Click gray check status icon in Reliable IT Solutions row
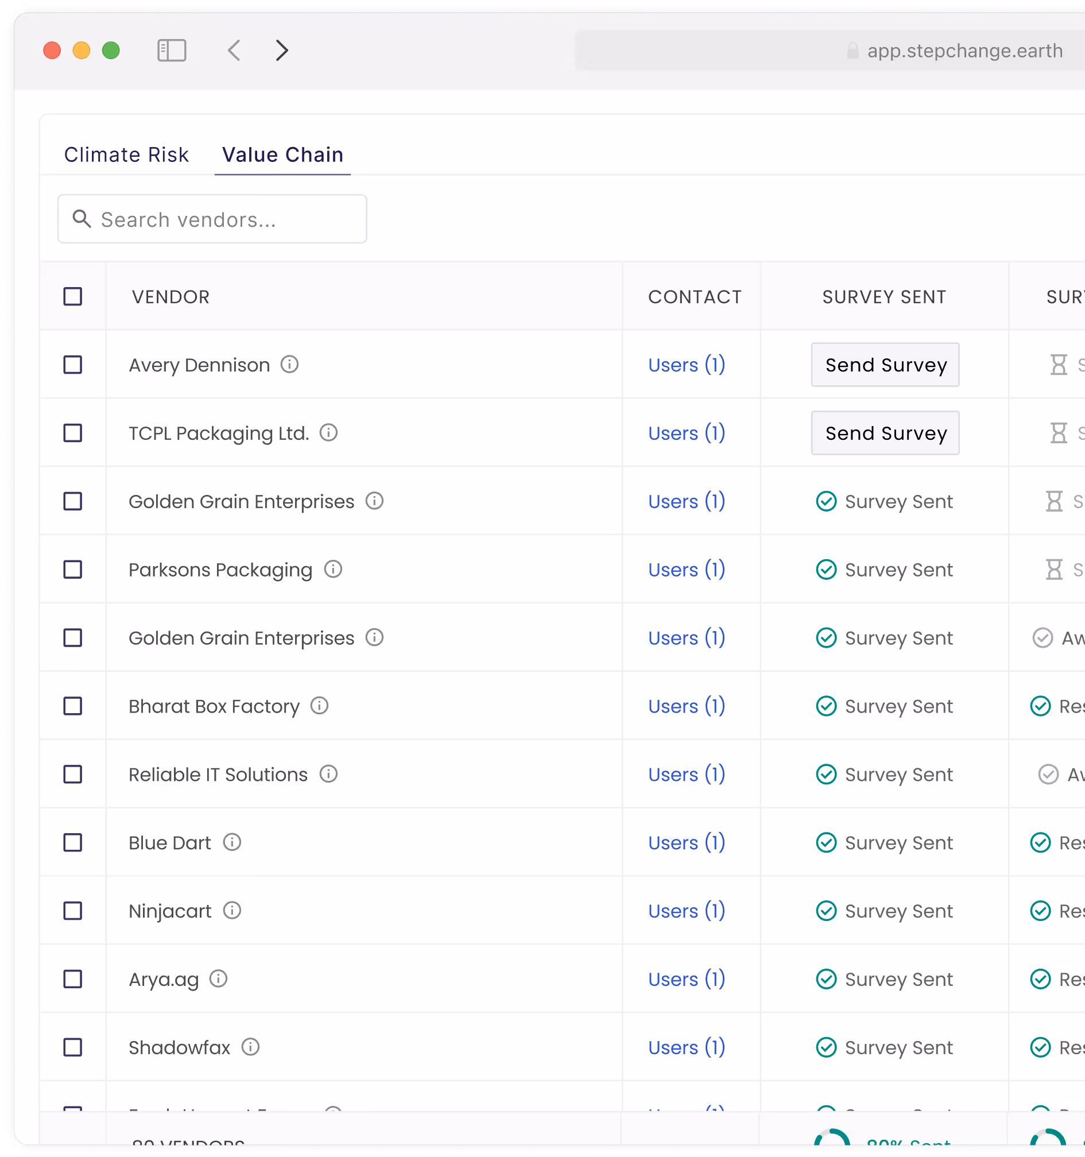This screenshot has width=1085, height=1157. tap(1048, 774)
